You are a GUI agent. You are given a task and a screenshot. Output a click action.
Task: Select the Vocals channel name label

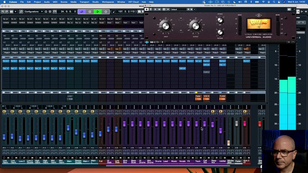[182, 161]
